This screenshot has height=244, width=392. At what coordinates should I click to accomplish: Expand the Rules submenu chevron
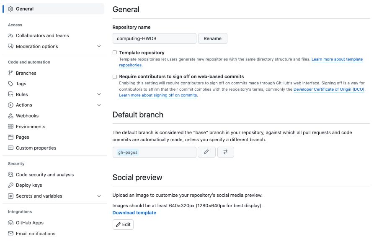pyautogui.click(x=99, y=94)
